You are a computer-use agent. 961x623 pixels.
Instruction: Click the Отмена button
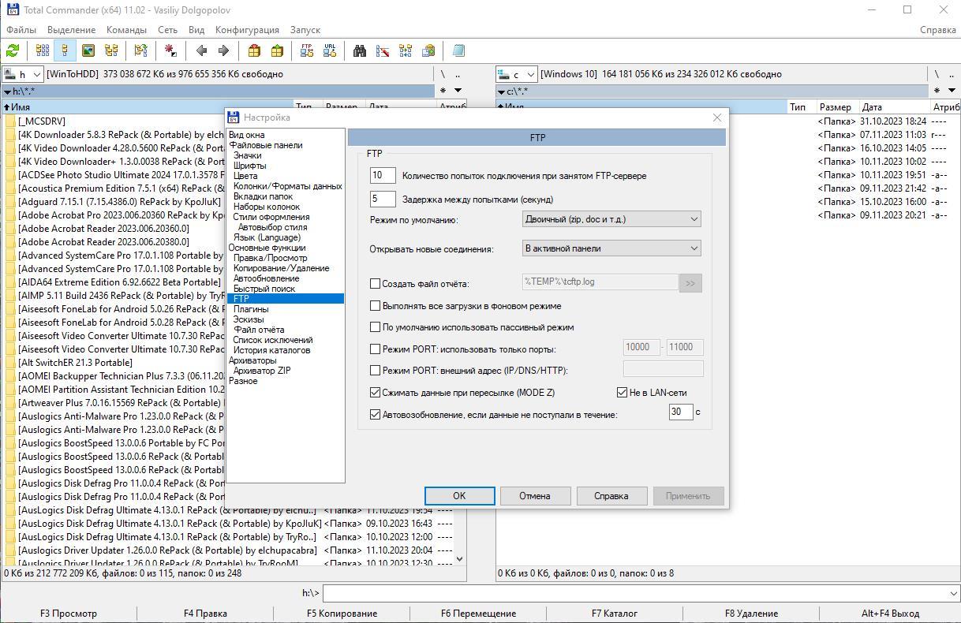point(534,496)
